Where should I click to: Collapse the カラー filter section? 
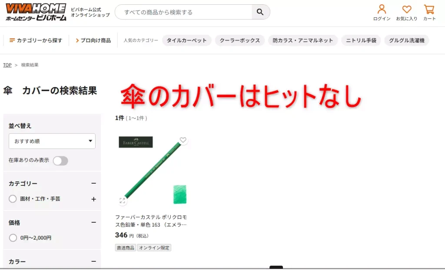93,261
